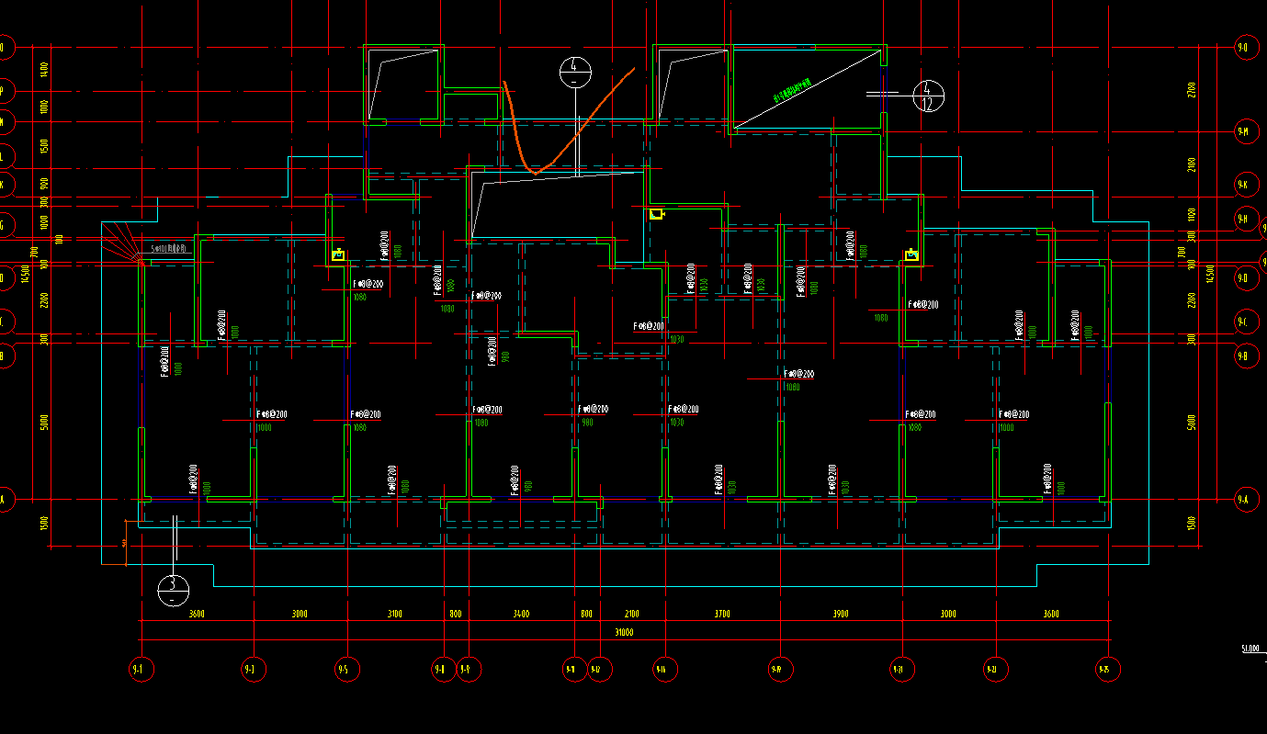
Task: Select grid axis bubble 9-C on the right
Action: coord(1247,322)
